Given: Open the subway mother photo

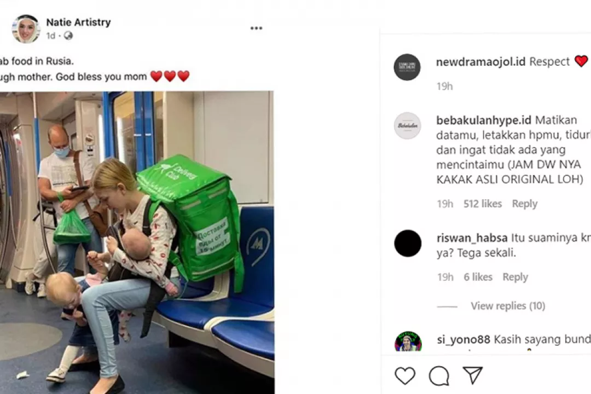Looking at the screenshot, I should (x=137, y=242).
